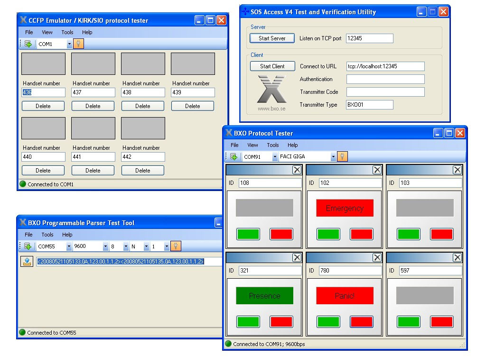Click the BXO X logo in SOS Access window
This screenshot has width=486, height=364.
tap(271, 90)
